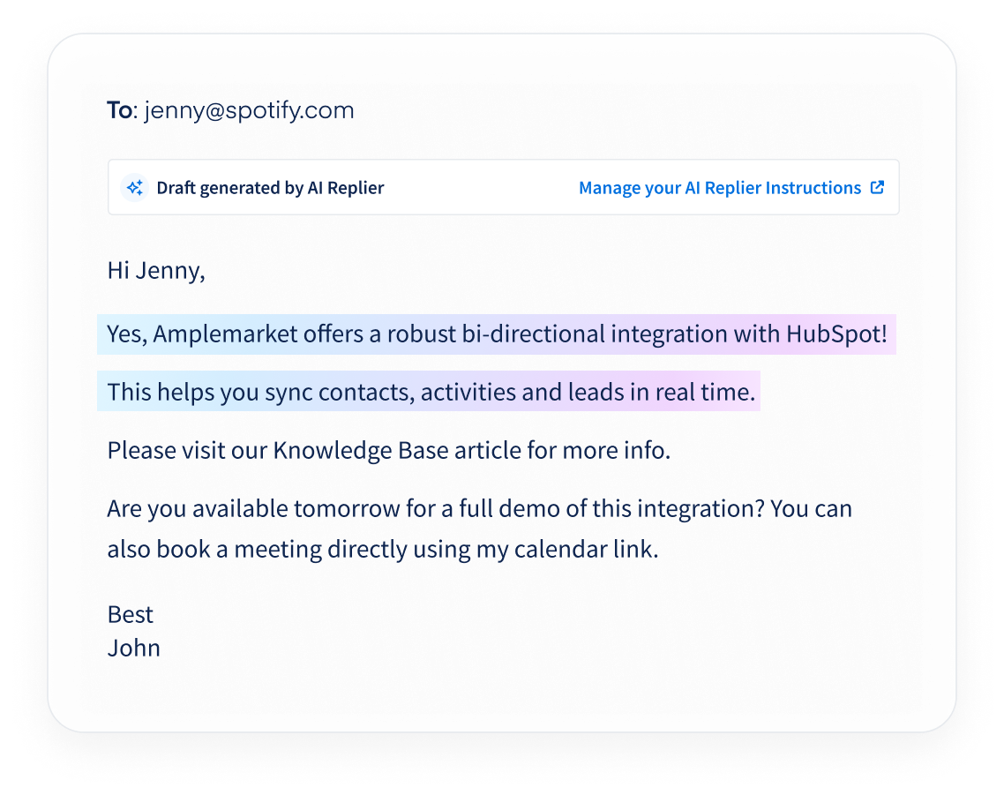Screen dimensions: 1004x795
Task: Click the John signature name
Action: point(134,649)
